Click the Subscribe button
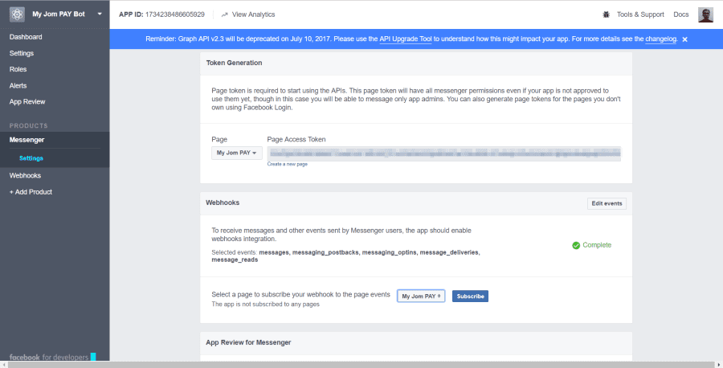723x368 pixels. [x=470, y=296]
